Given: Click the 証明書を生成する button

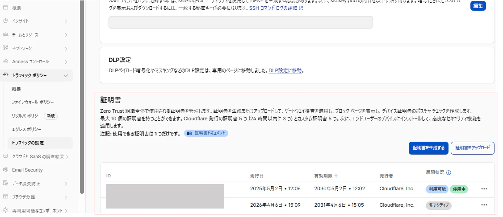Looking at the screenshot, I should (428, 148).
